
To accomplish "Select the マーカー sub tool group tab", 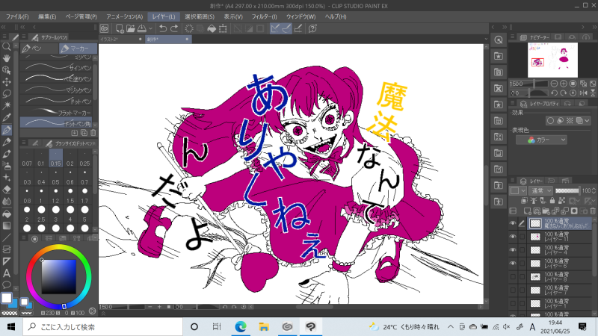I will pyautogui.click(x=78, y=49).
